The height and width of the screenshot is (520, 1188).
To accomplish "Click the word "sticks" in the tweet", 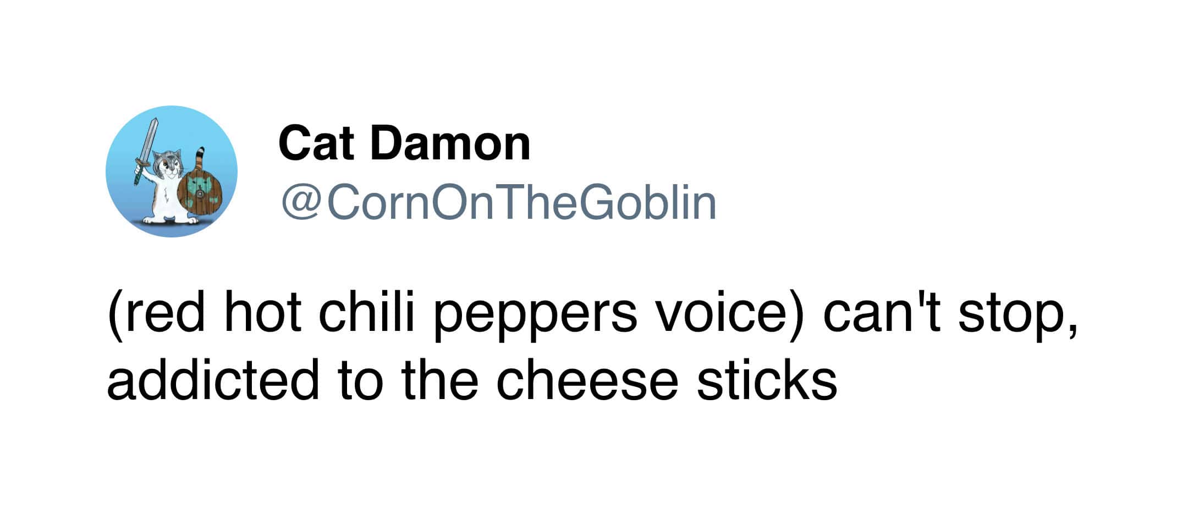I will point(766,379).
